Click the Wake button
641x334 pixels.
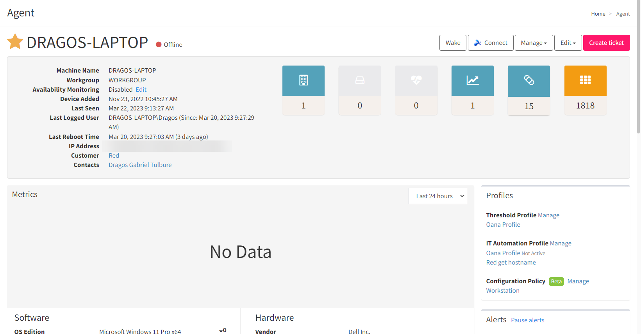click(x=453, y=43)
